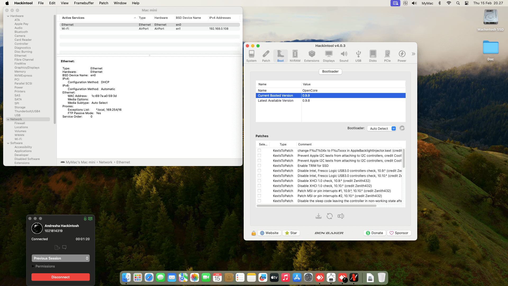Click the Patches horizontal scrollbar

316,206
